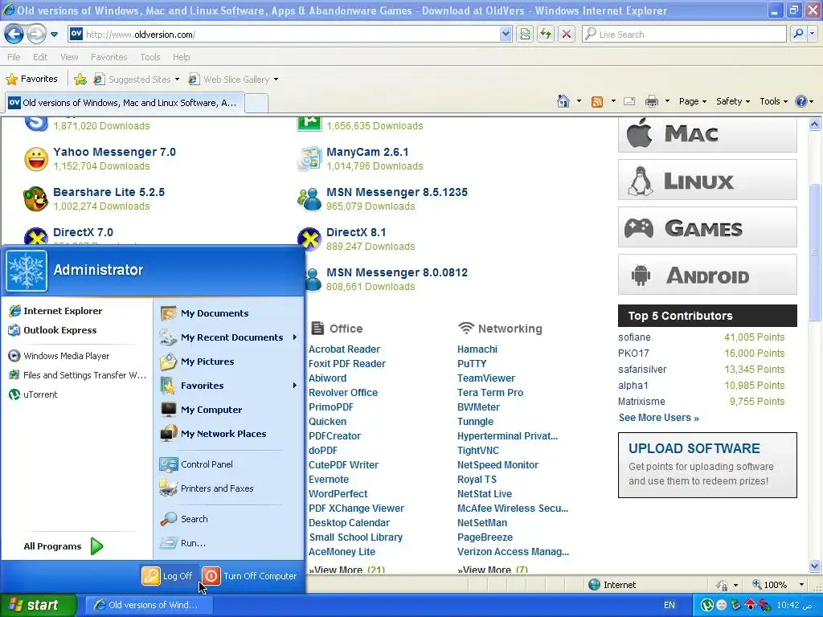Open the Safety dropdown menu

[x=733, y=101]
